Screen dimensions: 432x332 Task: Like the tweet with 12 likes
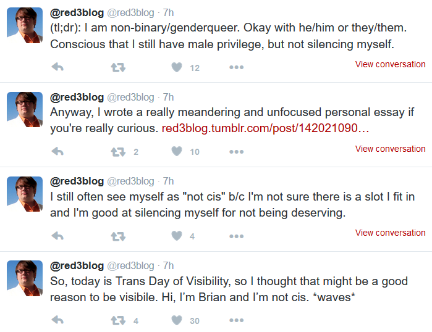[177, 67]
